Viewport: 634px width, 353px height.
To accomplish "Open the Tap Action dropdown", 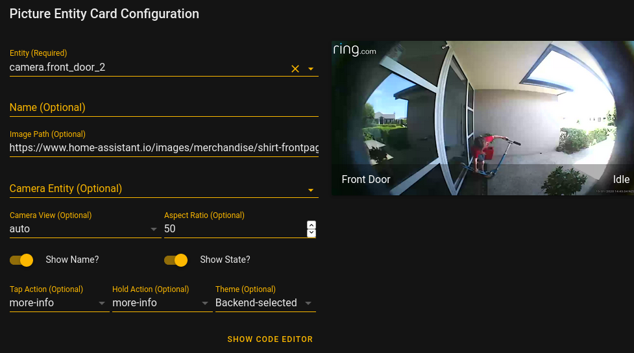I will point(60,303).
